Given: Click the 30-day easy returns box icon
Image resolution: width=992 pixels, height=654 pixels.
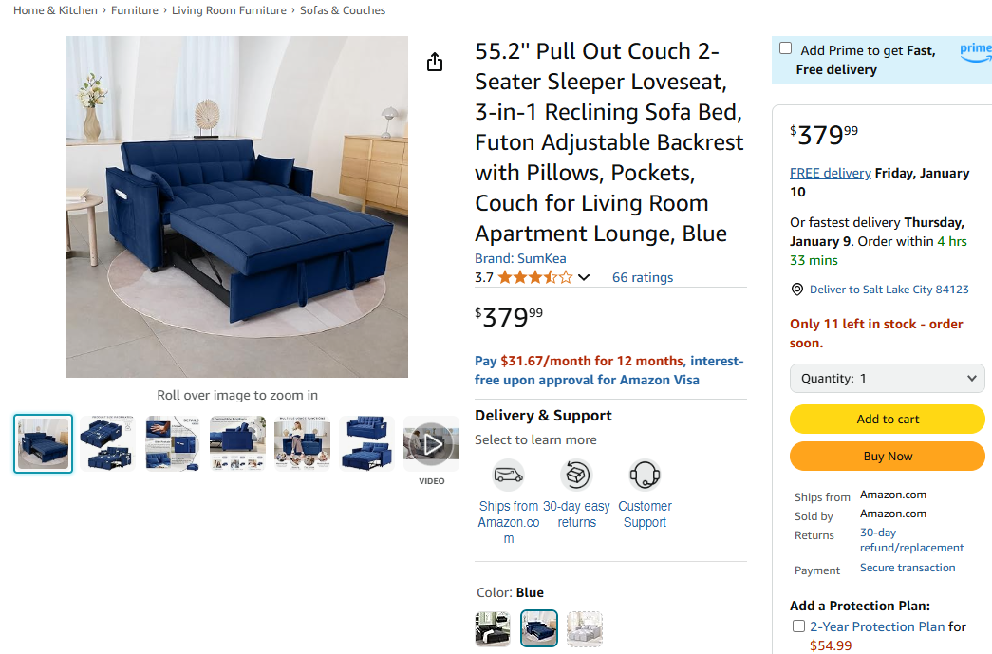Looking at the screenshot, I should tap(576, 476).
